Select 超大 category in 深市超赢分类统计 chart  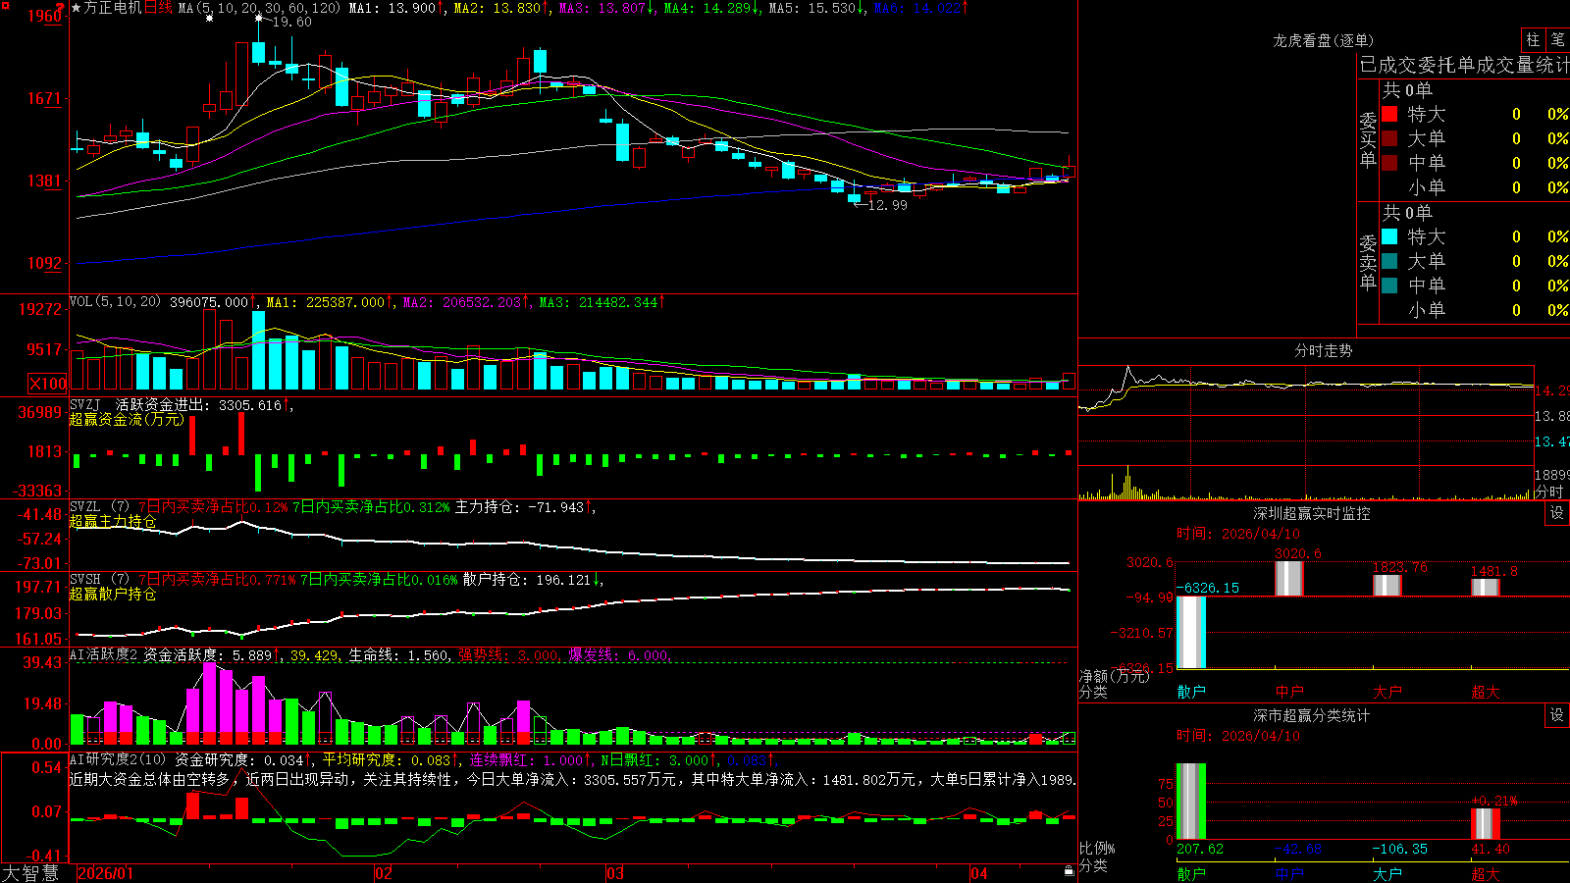pyautogui.click(x=1486, y=874)
